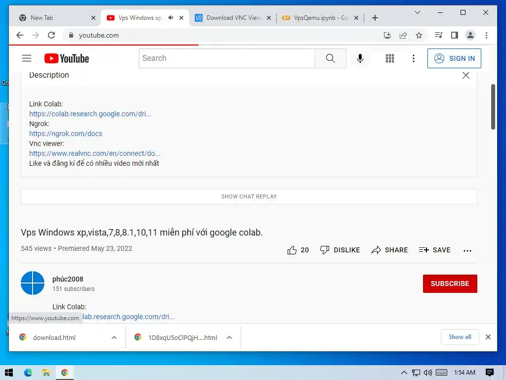The width and height of the screenshot is (506, 380).
Task: Close the New Tab tab
Action: pyautogui.click(x=93, y=18)
